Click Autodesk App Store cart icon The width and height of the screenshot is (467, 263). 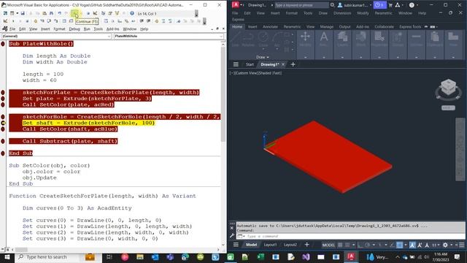(390, 5)
